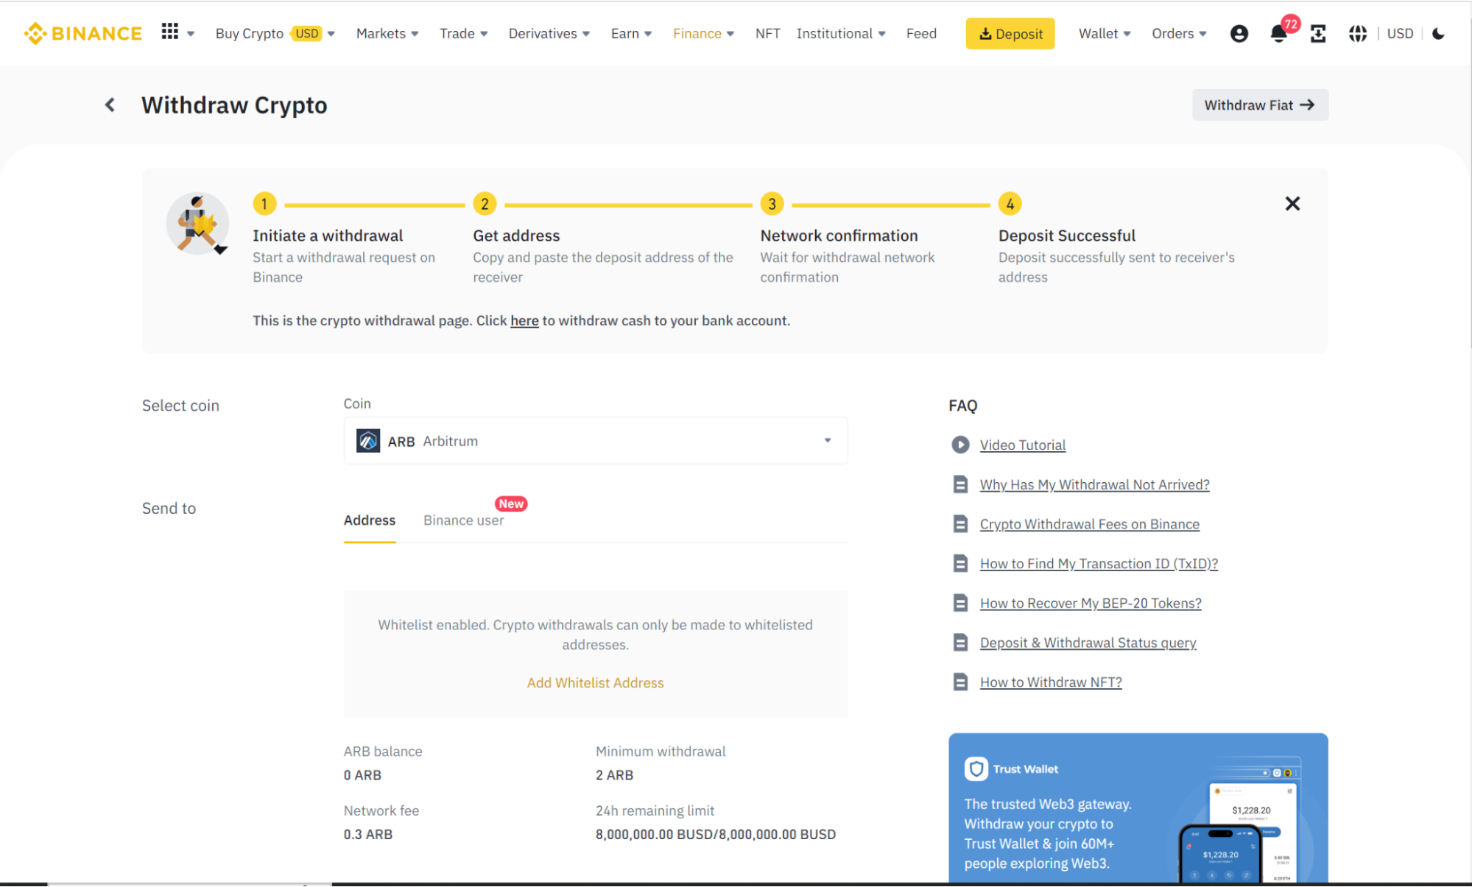Click the '2 ARB' minimum withdrawal value
Viewport: 1472px width, 887px height.
pos(614,775)
